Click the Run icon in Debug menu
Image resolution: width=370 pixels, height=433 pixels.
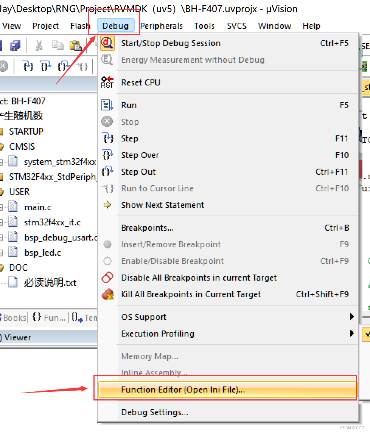(107, 105)
